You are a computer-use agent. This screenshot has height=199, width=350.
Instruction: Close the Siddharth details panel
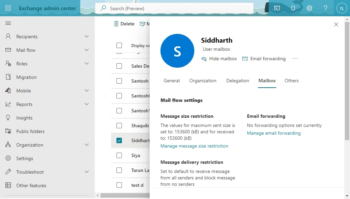tap(336, 24)
